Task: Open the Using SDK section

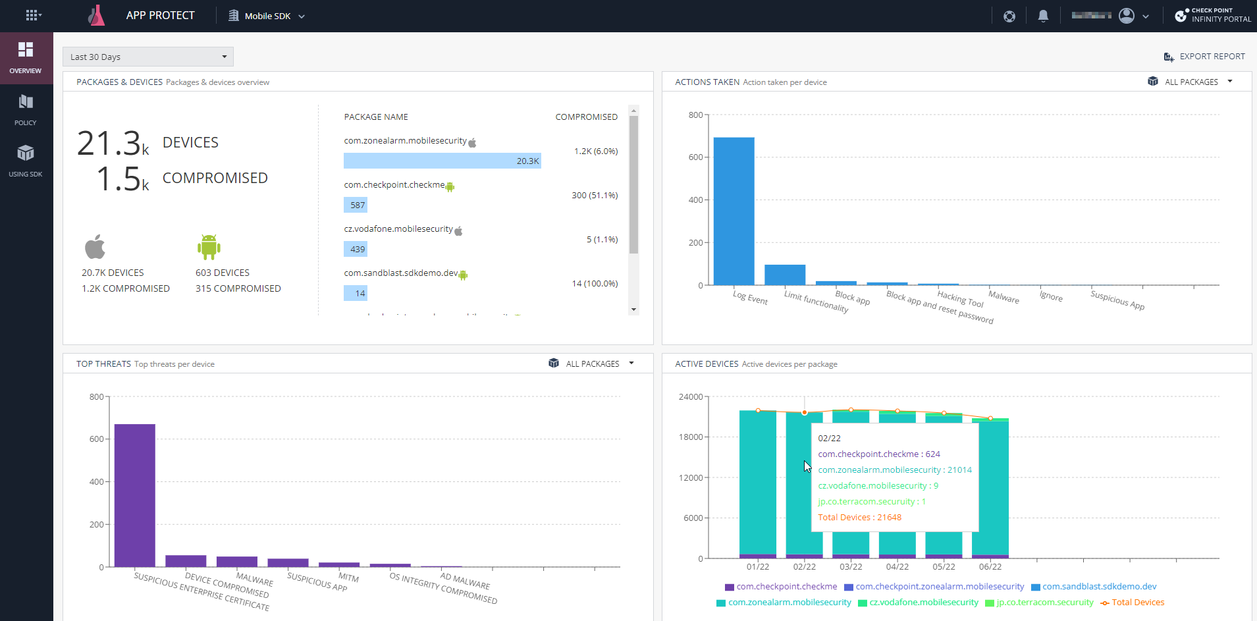Action: [26, 161]
